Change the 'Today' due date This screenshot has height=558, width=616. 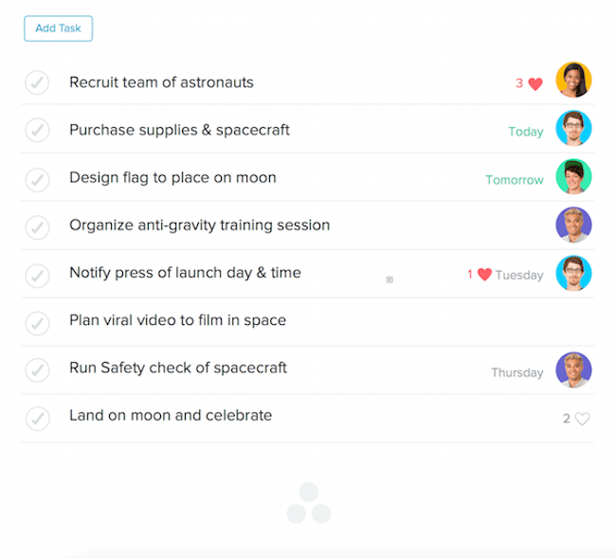point(526,132)
